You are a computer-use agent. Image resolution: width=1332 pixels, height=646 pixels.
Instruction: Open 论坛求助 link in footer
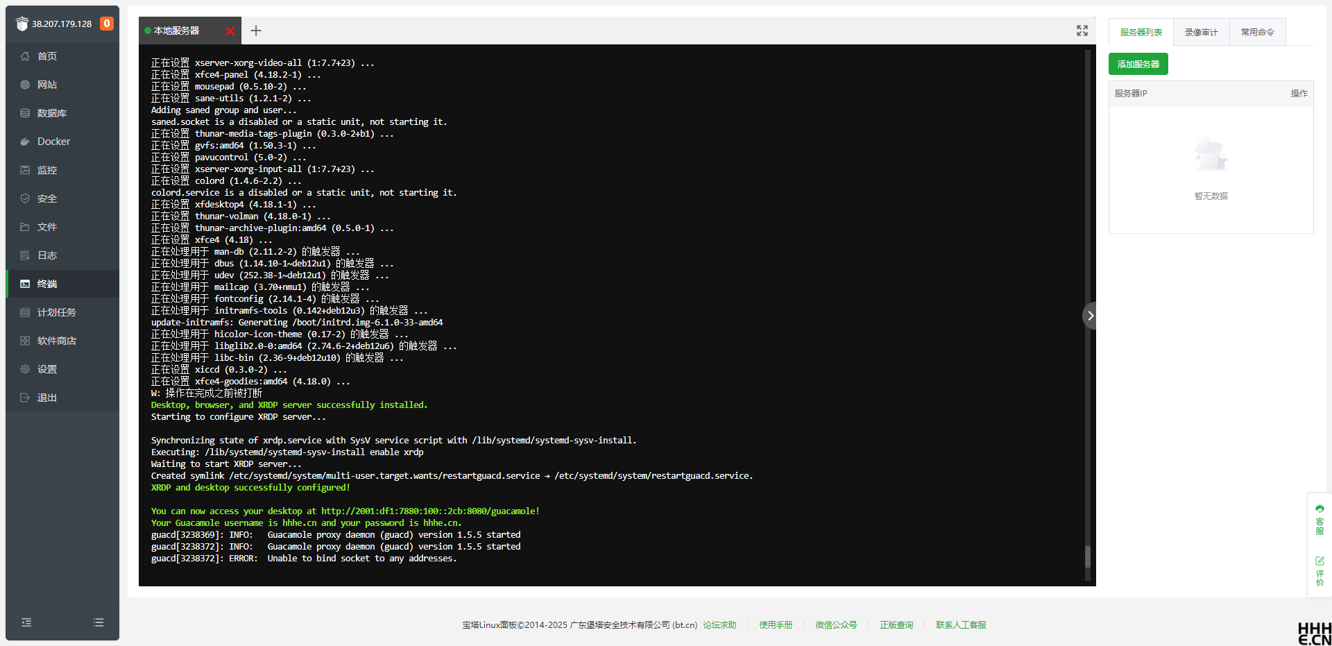pyautogui.click(x=719, y=625)
